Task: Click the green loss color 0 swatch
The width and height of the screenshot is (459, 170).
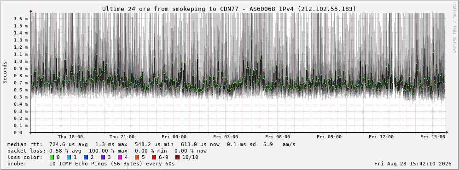Action: click(x=52, y=157)
